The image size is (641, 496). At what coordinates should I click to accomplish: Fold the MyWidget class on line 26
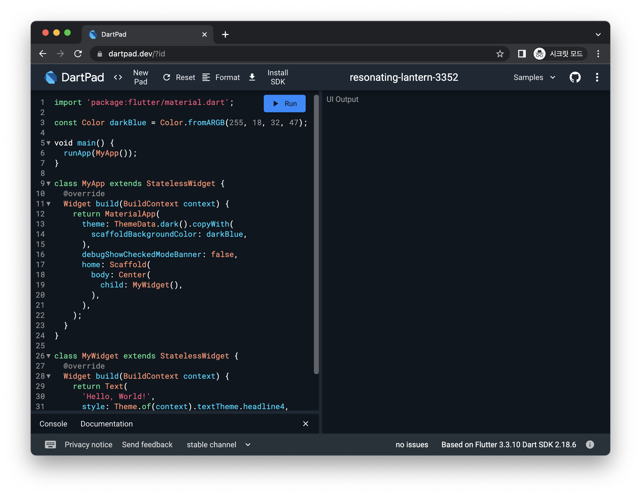[x=49, y=356]
